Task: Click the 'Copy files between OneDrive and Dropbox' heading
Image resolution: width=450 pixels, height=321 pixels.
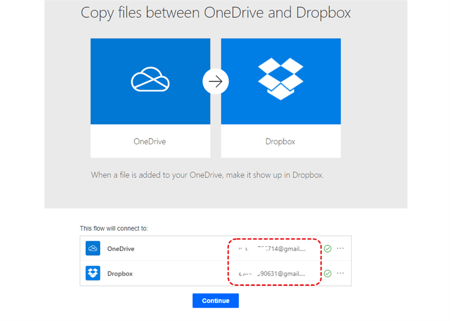Action: pos(215,13)
